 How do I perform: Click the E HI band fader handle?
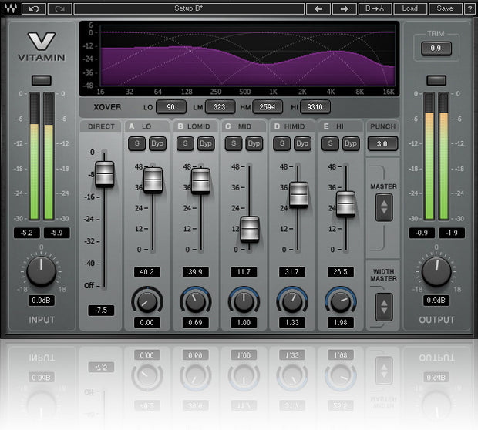tap(345, 203)
